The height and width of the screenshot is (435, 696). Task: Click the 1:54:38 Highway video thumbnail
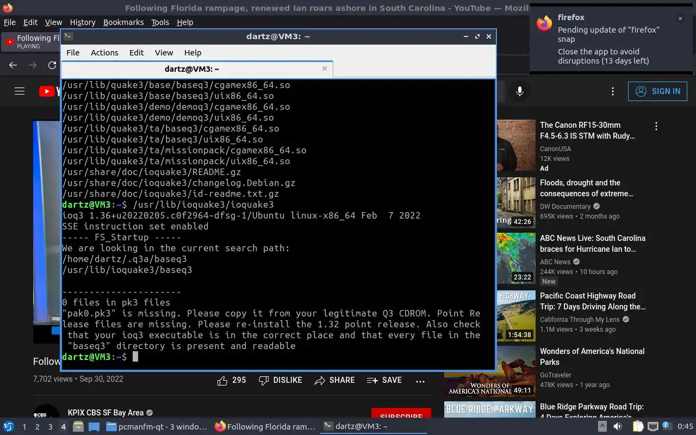[516, 315]
